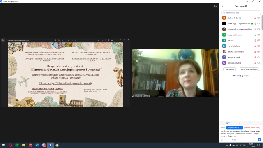
Task: Open the chat text formatting icon
Action: (222, 140)
